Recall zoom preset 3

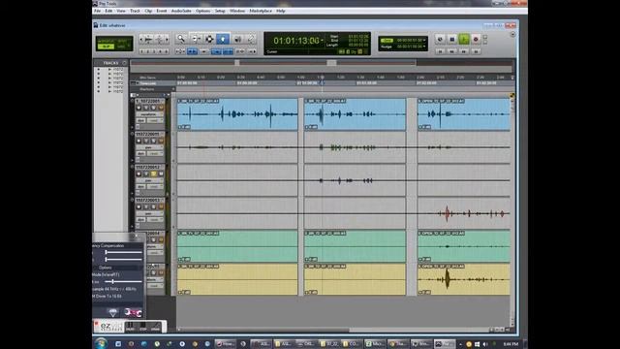(154, 51)
